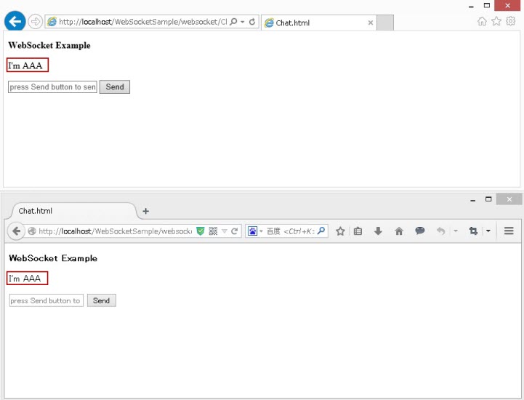Viewport: 524px width, 400px height.
Task: Click the undo arrow icon in Firefox toolbar
Action: pyautogui.click(x=441, y=231)
